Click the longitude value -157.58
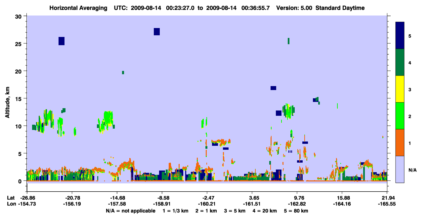The height and width of the screenshot is (220, 430). click(x=117, y=204)
